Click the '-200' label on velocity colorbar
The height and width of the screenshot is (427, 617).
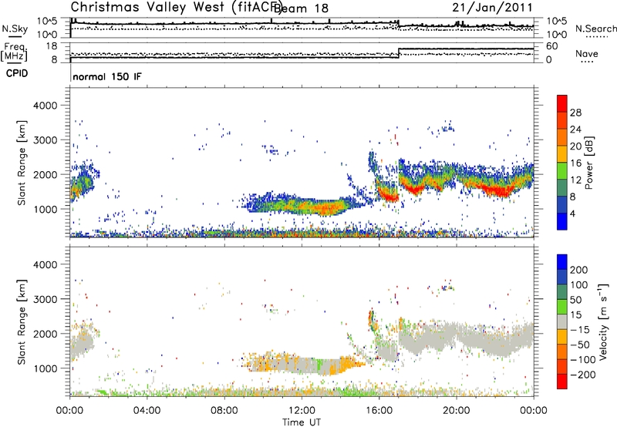click(x=583, y=375)
